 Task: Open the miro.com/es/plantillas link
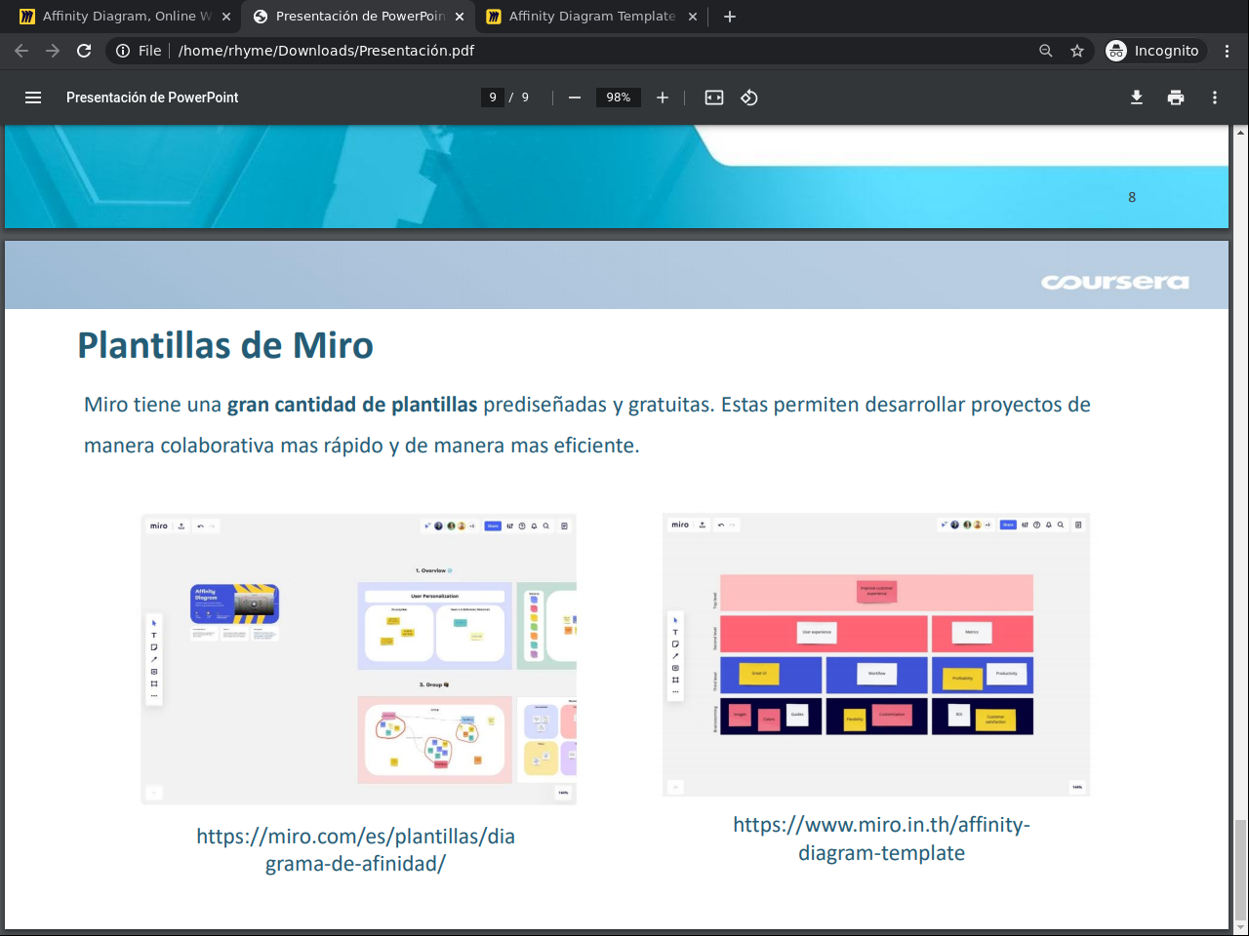(355, 850)
